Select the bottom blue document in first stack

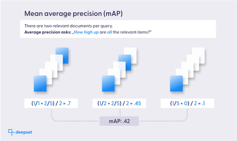[x=40, y=84]
